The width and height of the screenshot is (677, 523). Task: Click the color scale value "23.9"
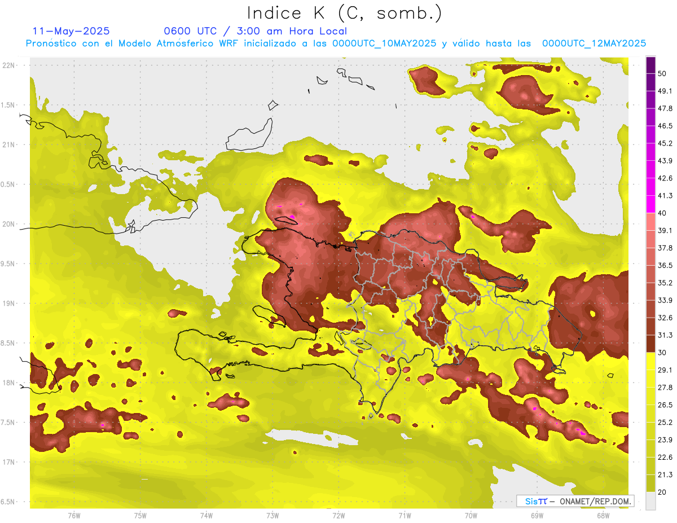coord(665,440)
